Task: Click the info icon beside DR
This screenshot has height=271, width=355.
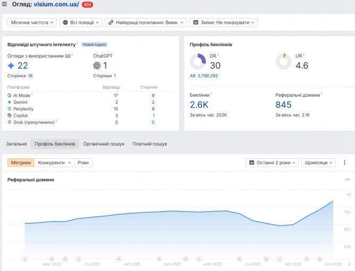Action: coord(218,55)
